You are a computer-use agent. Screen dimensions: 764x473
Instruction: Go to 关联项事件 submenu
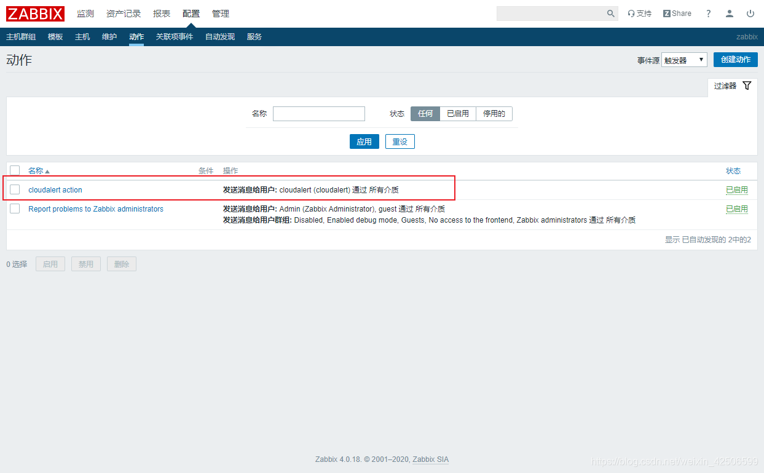[x=175, y=37]
